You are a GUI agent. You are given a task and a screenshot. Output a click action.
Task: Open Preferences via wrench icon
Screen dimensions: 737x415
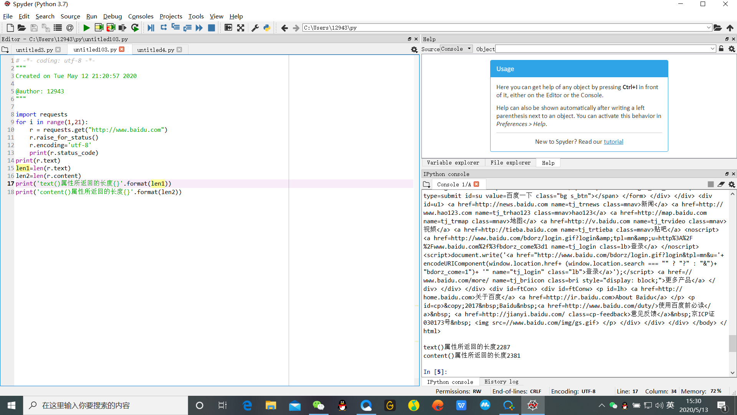(x=255, y=28)
